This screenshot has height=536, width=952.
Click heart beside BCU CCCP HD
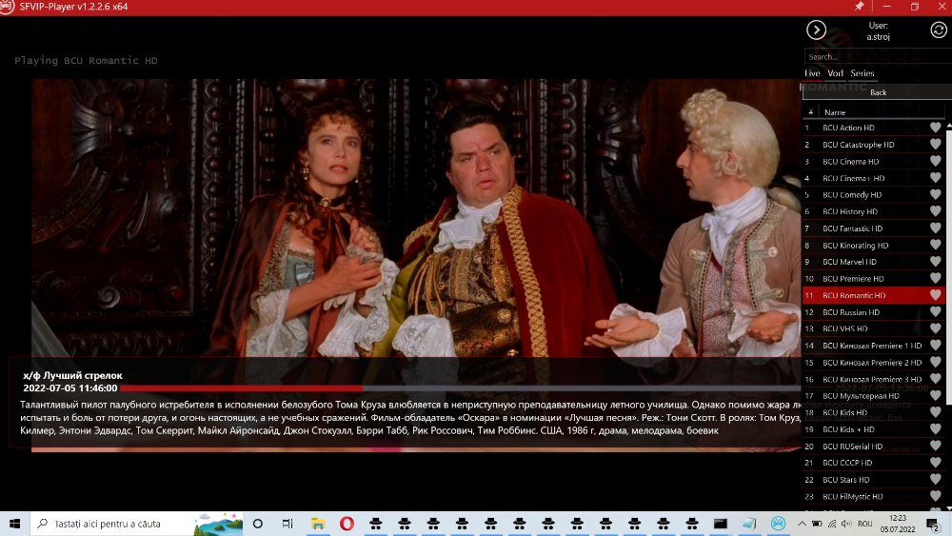935,463
